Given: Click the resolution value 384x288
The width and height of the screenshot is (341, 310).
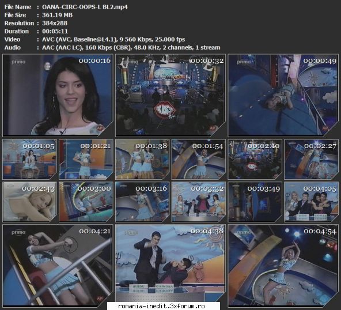Looking at the screenshot, I should pos(55,23).
